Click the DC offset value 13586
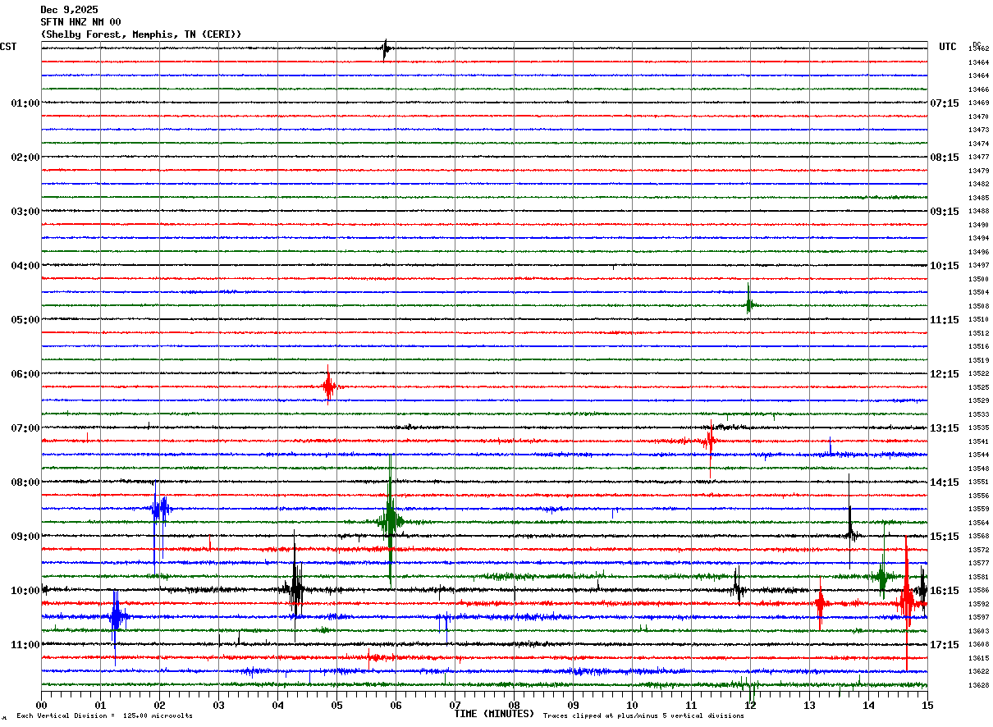993x727 pixels. click(x=978, y=591)
